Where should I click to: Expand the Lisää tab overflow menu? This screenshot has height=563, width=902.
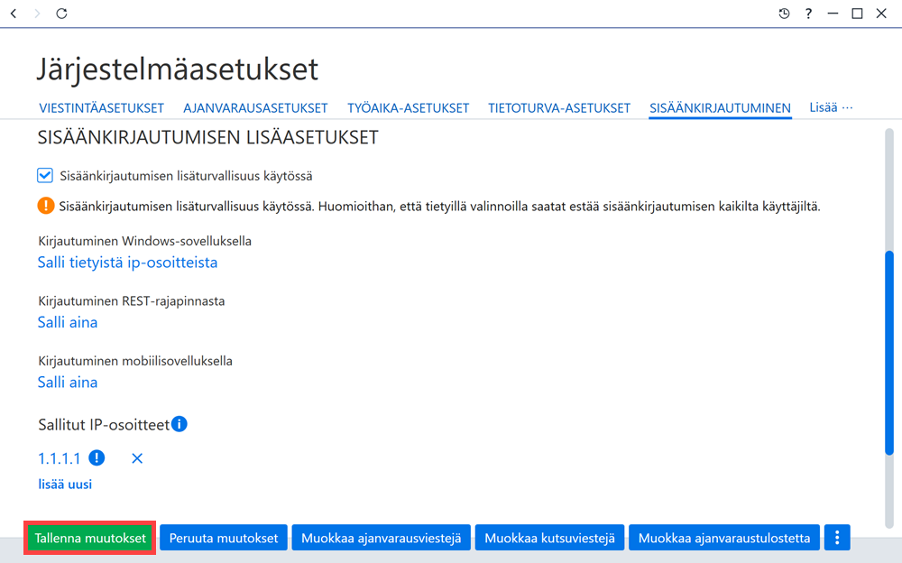(831, 107)
